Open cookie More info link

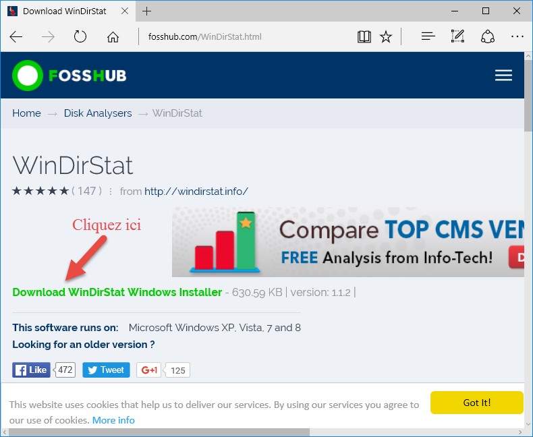[x=113, y=420]
